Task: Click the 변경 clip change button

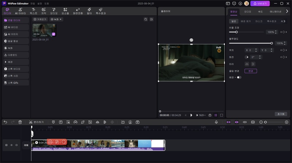Action: [x=251, y=71]
